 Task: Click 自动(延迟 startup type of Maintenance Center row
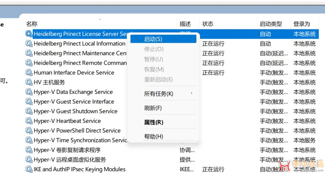coord(274,53)
